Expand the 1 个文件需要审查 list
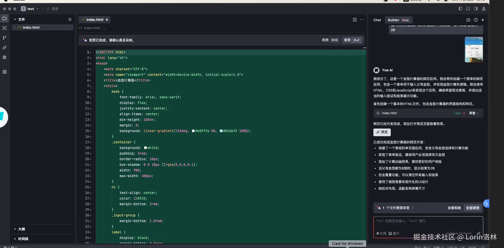Viewport: 504px width, 248px height. 395,208
